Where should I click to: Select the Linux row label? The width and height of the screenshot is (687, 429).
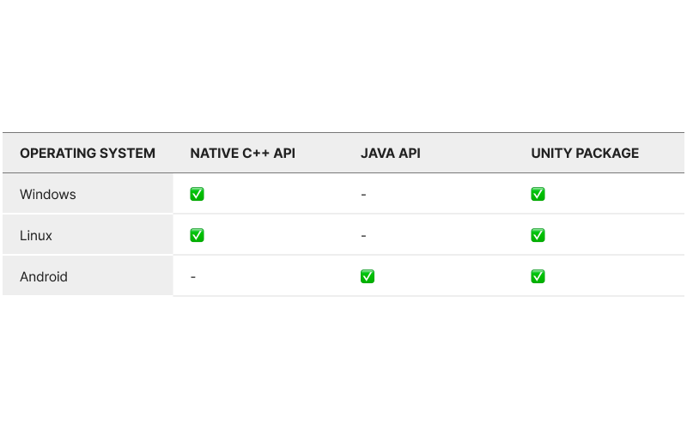[x=36, y=236]
